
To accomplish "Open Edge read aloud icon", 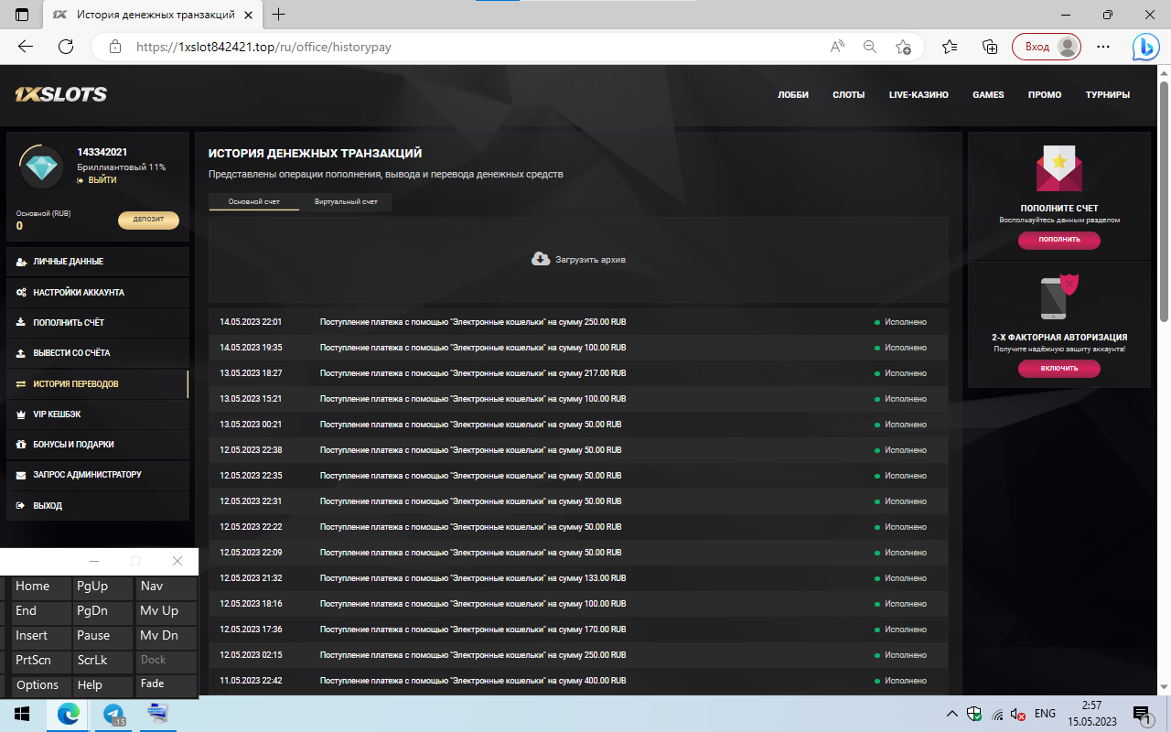I will [837, 47].
